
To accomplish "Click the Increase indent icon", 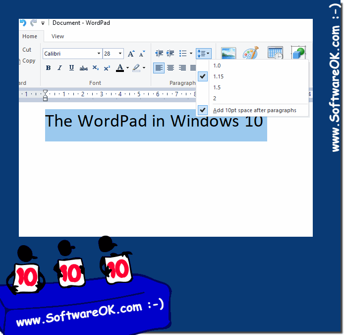I will pos(170,54).
